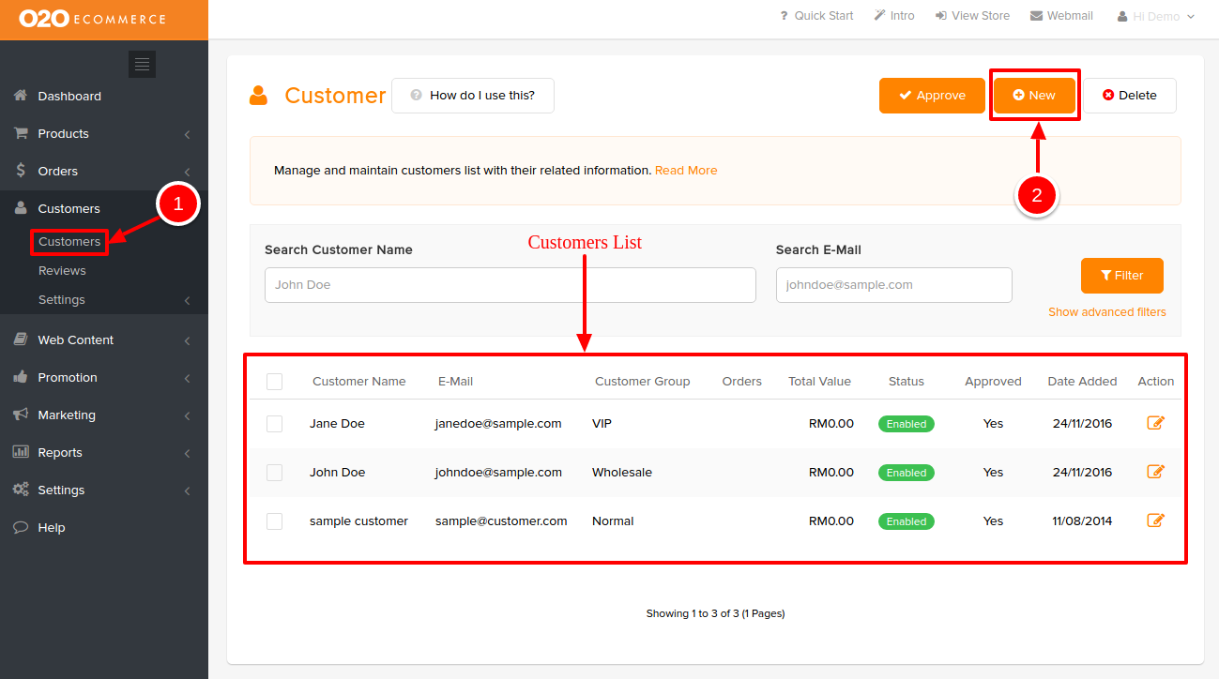Click the Search Customer Name field
Screen dimensions: 1219x679
click(x=510, y=285)
